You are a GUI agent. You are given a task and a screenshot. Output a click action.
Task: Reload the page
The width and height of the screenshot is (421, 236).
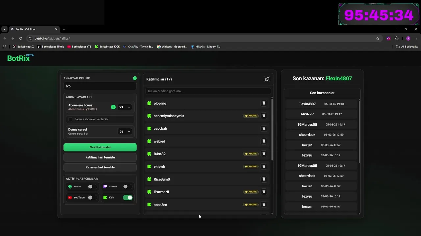pos(20,38)
